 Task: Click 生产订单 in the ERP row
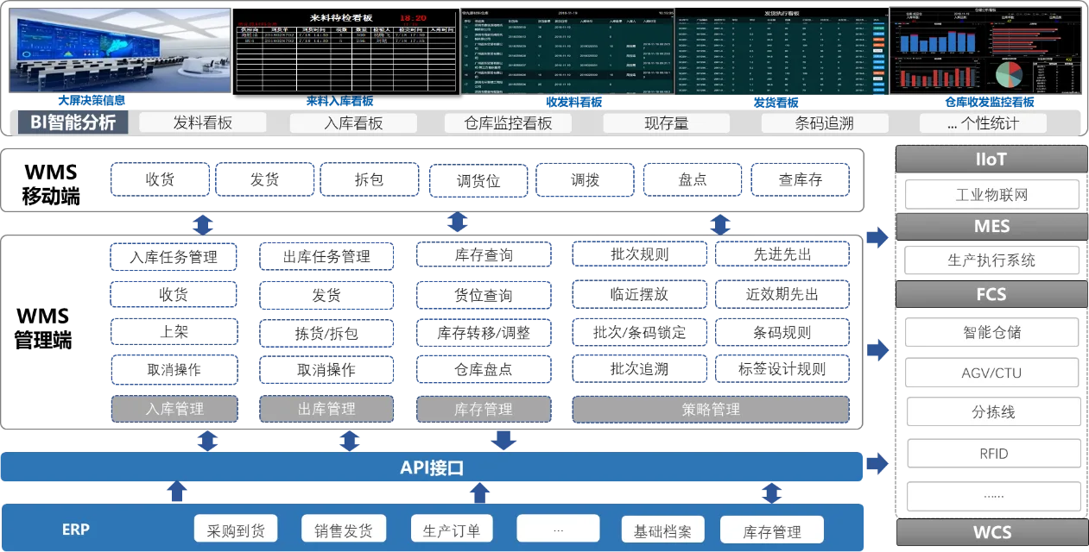point(451,530)
